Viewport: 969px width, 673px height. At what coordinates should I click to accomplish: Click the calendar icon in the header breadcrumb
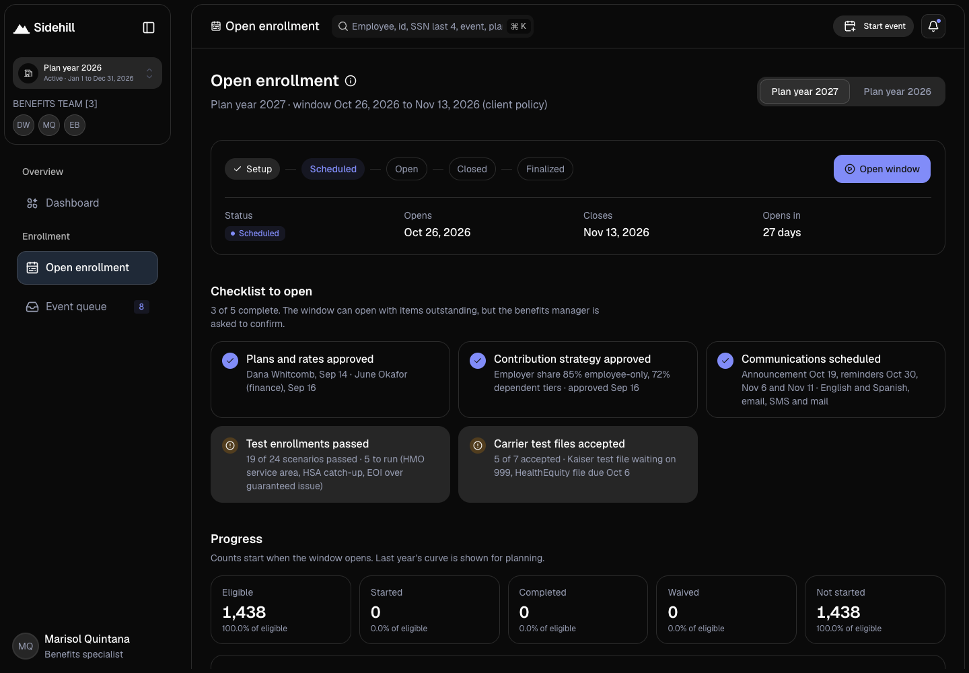click(216, 26)
